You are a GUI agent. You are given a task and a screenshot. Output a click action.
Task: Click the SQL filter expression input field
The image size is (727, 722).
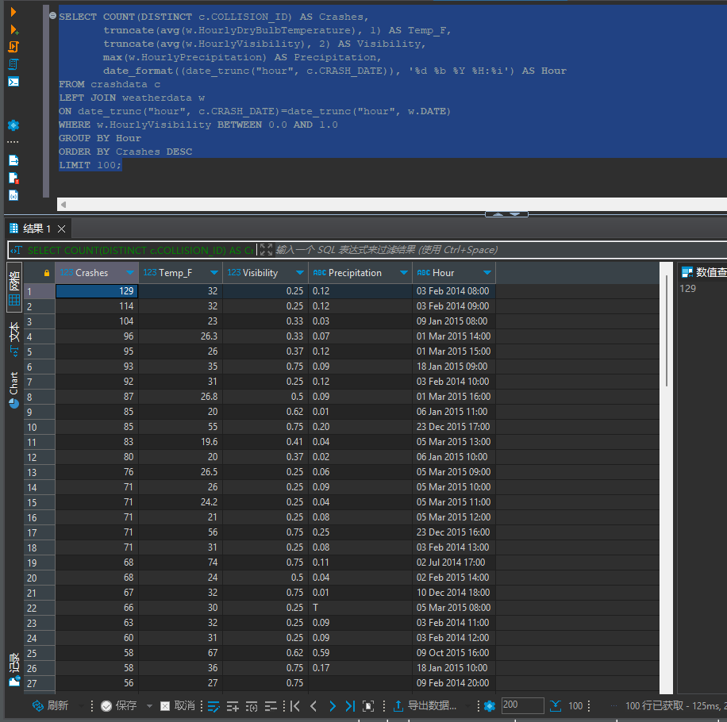click(x=501, y=250)
